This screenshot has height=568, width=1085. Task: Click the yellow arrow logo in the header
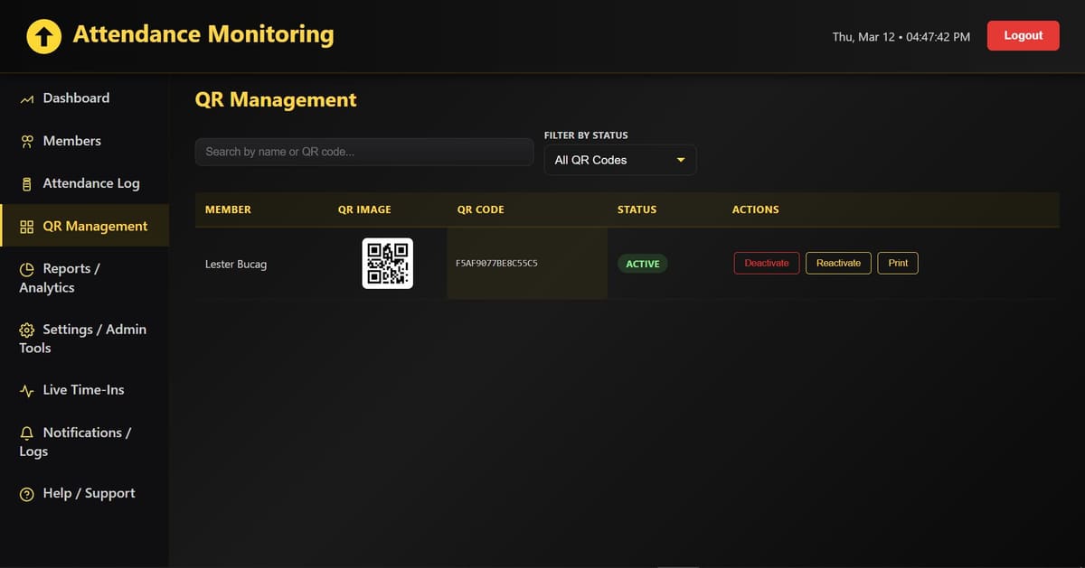click(x=42, y=36)
